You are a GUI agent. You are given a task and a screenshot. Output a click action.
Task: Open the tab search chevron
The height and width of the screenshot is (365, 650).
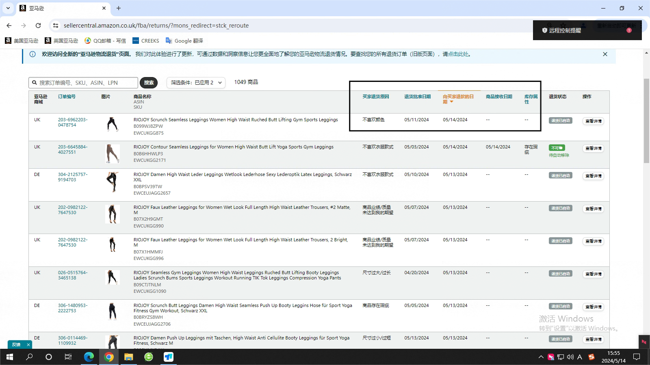(8, 8)
